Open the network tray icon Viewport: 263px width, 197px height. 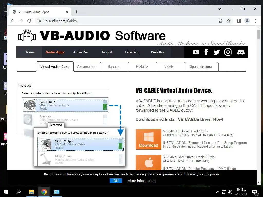click(224, 192)
